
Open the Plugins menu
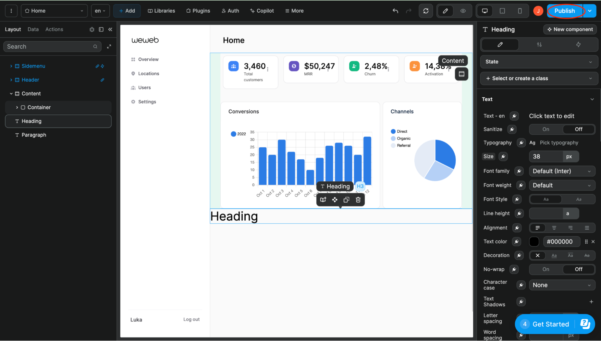point(198,11)
